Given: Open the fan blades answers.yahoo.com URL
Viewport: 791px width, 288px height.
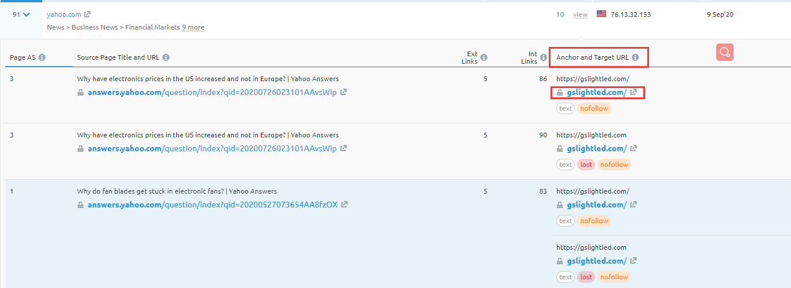Looking at the screenshot, I should pyautogui.click(x=212, y=205).
